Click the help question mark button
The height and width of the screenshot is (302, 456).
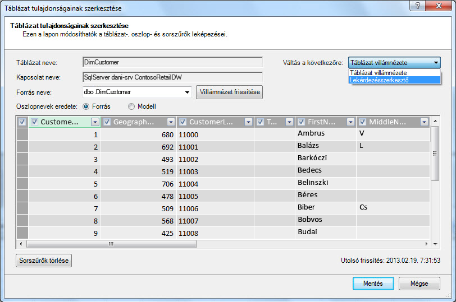[x=418, y=6]
